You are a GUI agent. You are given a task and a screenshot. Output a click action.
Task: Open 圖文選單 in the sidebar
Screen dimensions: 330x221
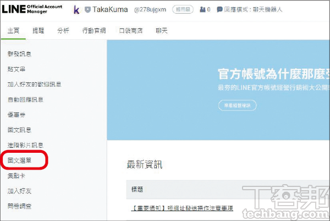[x=19, y=161]
